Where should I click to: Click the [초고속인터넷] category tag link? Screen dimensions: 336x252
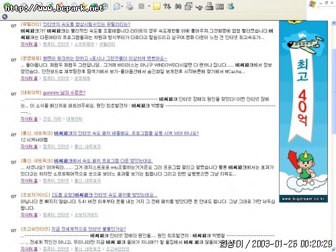pyautogui.click(x=35, y=229)
